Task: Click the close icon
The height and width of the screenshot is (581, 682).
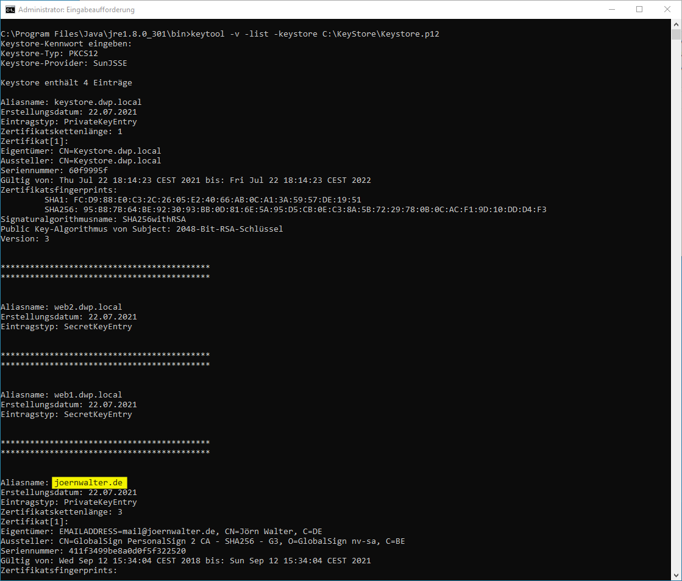Action: tap(666, 9)
